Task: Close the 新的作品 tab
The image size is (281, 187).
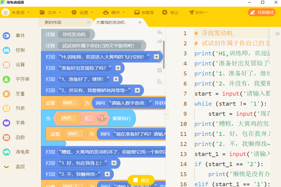Action: 89,22
